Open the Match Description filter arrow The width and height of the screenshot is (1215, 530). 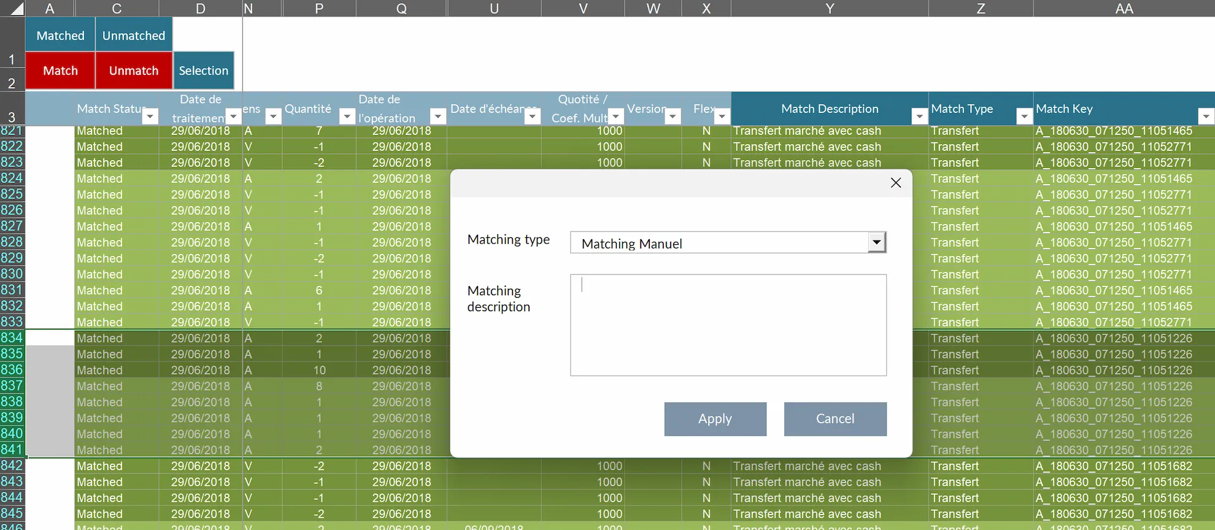pyautogui.click(x=919, y=117)
